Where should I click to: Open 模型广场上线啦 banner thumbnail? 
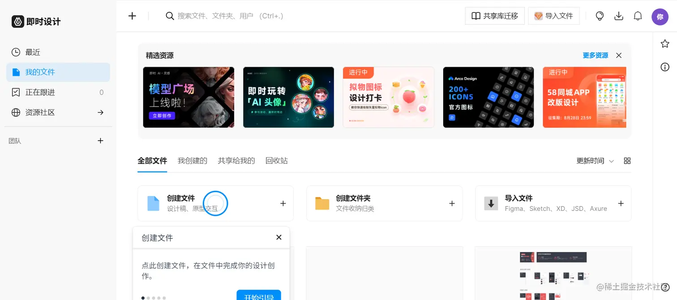(x=189, y=97)
